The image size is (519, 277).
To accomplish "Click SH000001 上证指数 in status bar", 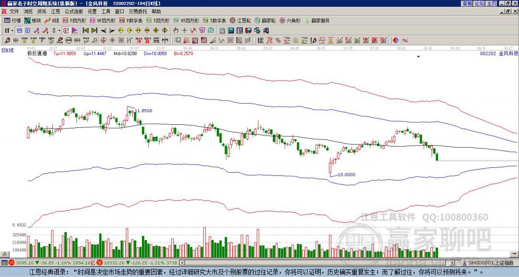I will point(492,263).
